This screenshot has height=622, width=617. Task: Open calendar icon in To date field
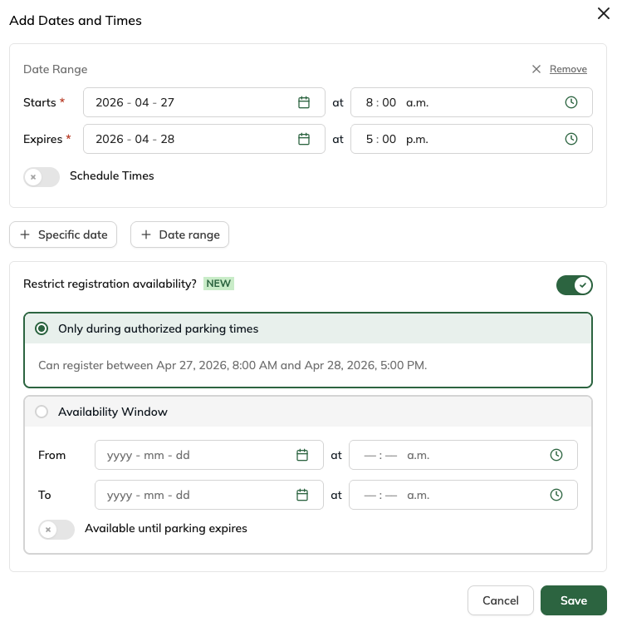[302, 495]
